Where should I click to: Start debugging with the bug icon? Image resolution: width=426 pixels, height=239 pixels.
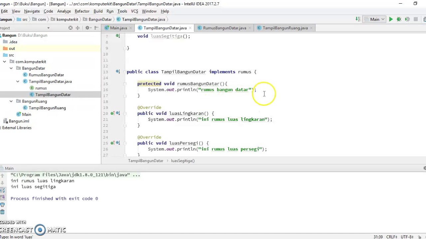tap(399, 19)
